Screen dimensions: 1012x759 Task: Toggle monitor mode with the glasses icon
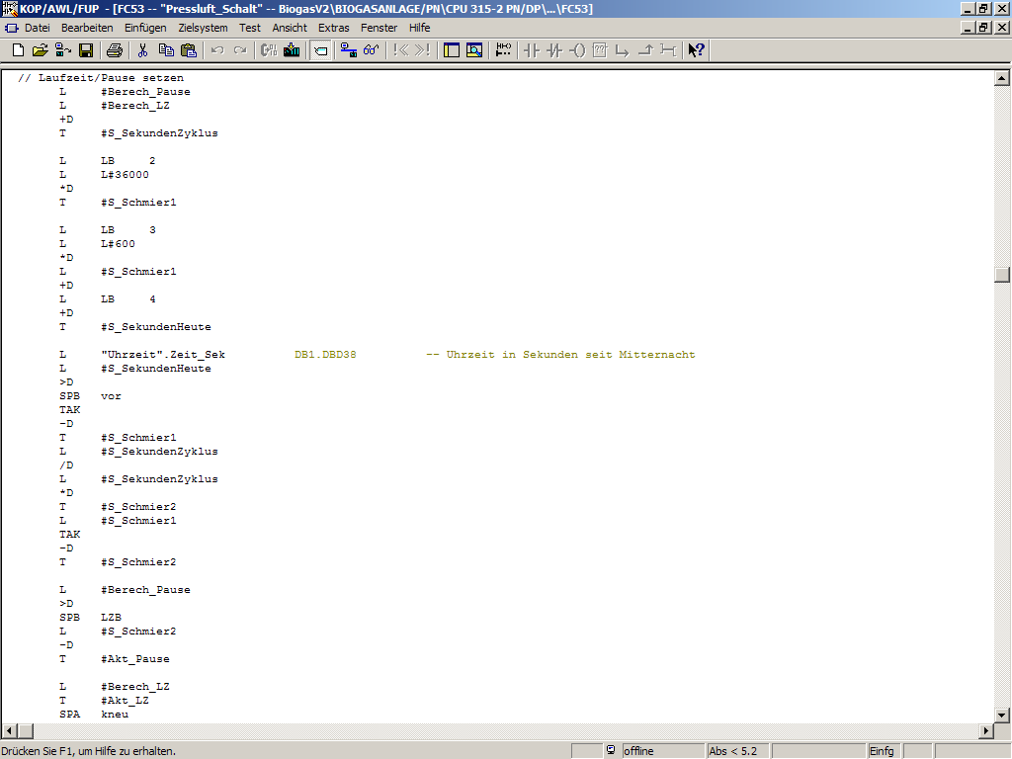point(371,50)
